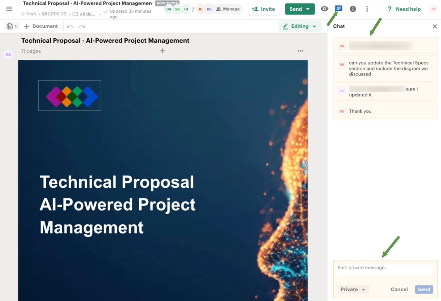Open the Editing mode dropdown
Image resolution: width=441 pixels, height=301 pixels.
(x=299, y=26)
